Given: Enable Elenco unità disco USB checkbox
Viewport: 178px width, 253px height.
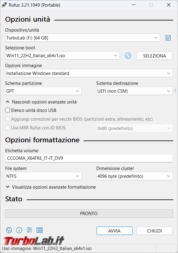Looking at the screenshot, I should coord(7,110).
